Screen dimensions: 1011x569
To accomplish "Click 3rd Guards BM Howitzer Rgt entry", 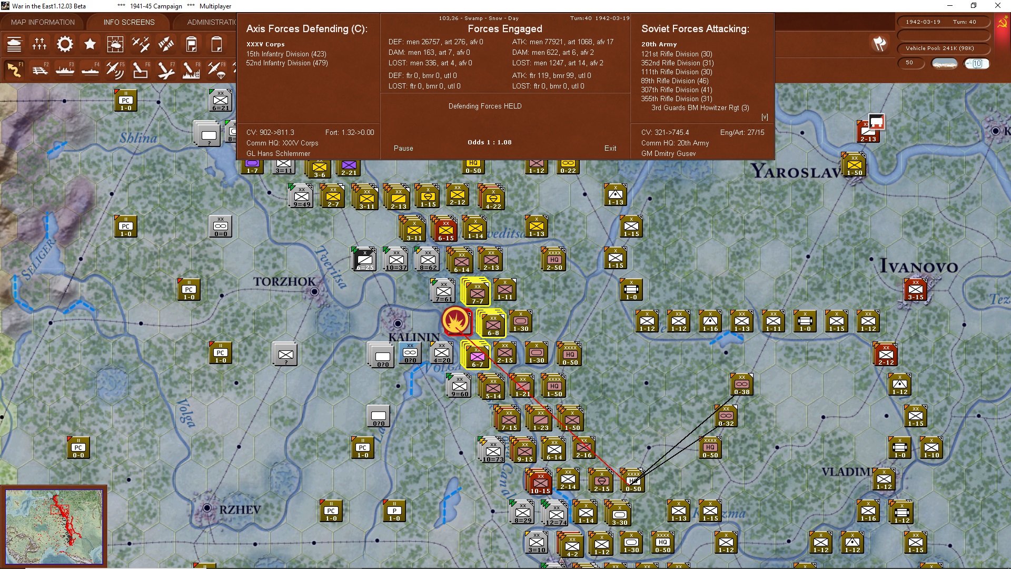I will click(700, 107).
